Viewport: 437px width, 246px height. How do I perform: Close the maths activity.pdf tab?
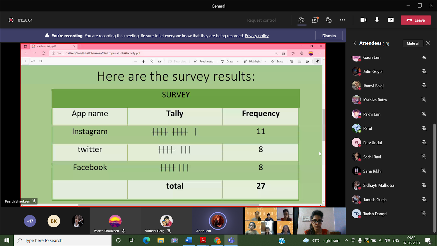[74, 46]
